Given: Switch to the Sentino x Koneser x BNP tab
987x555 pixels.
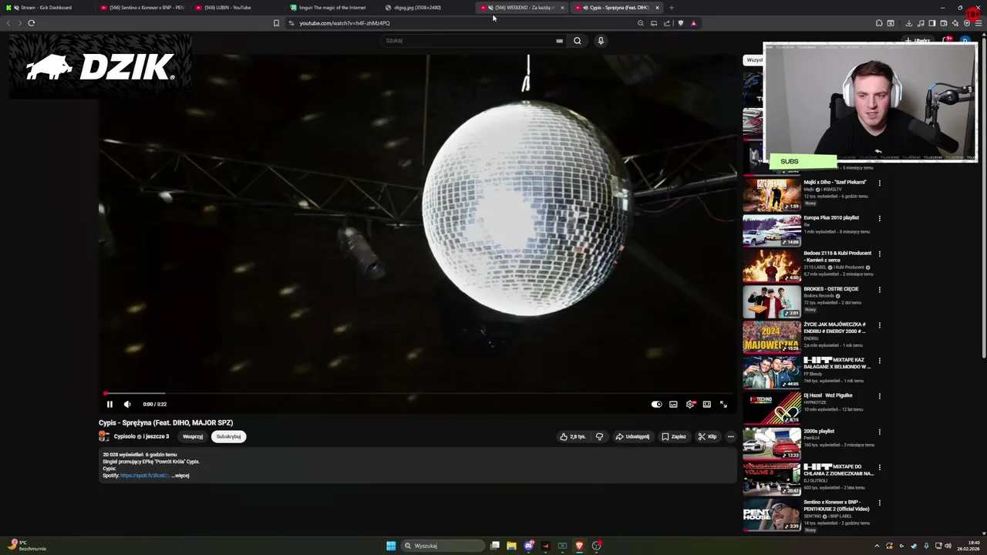Looking at the screenshot, I should (x=143, y=8).
